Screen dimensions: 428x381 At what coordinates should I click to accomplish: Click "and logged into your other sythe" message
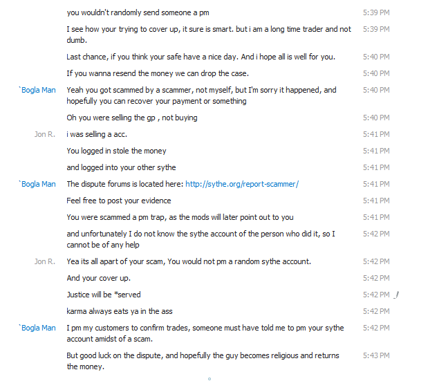click(x=121, y=167)
